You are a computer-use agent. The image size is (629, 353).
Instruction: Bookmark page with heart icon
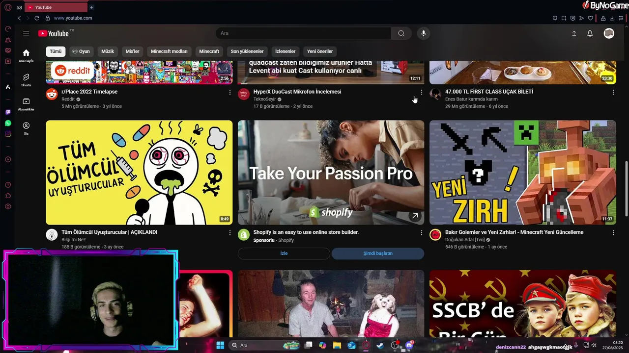(x=590, y=18)
